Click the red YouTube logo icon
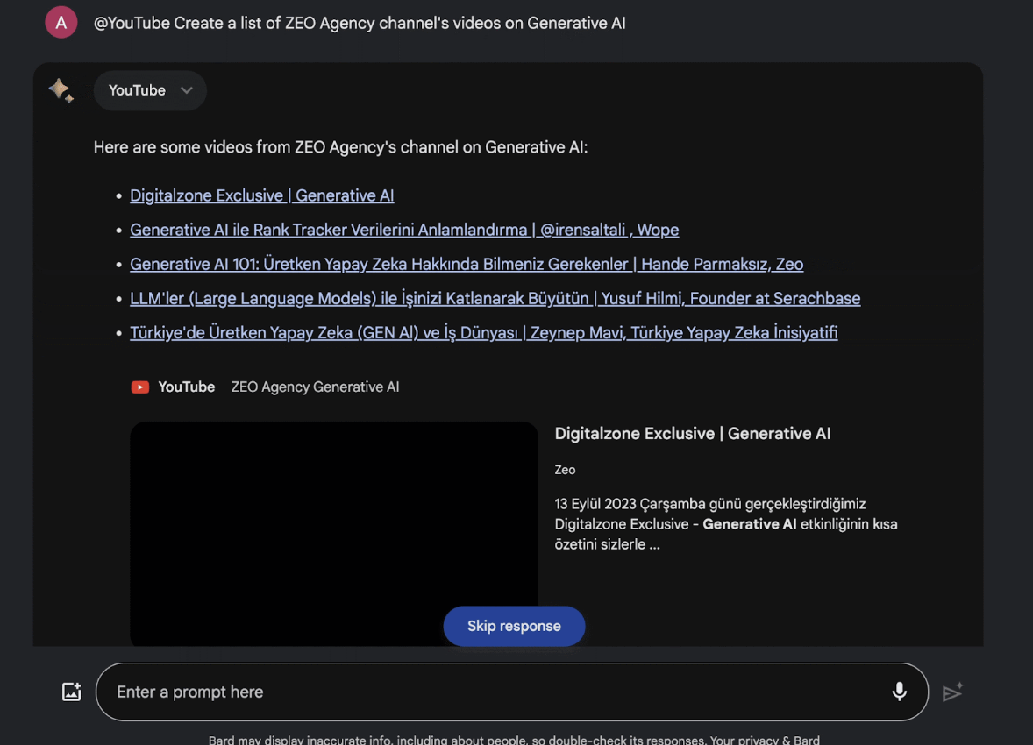 click(139, 387)
